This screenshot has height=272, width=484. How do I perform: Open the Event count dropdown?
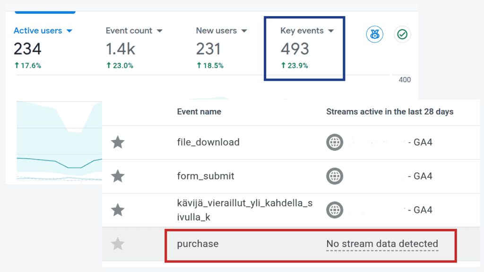(159, 30)
